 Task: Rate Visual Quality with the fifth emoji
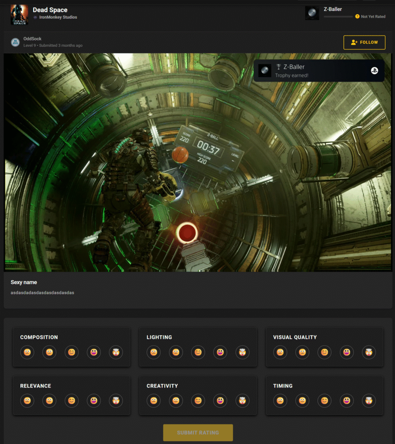pyautogui.click(x=369, y=352)
